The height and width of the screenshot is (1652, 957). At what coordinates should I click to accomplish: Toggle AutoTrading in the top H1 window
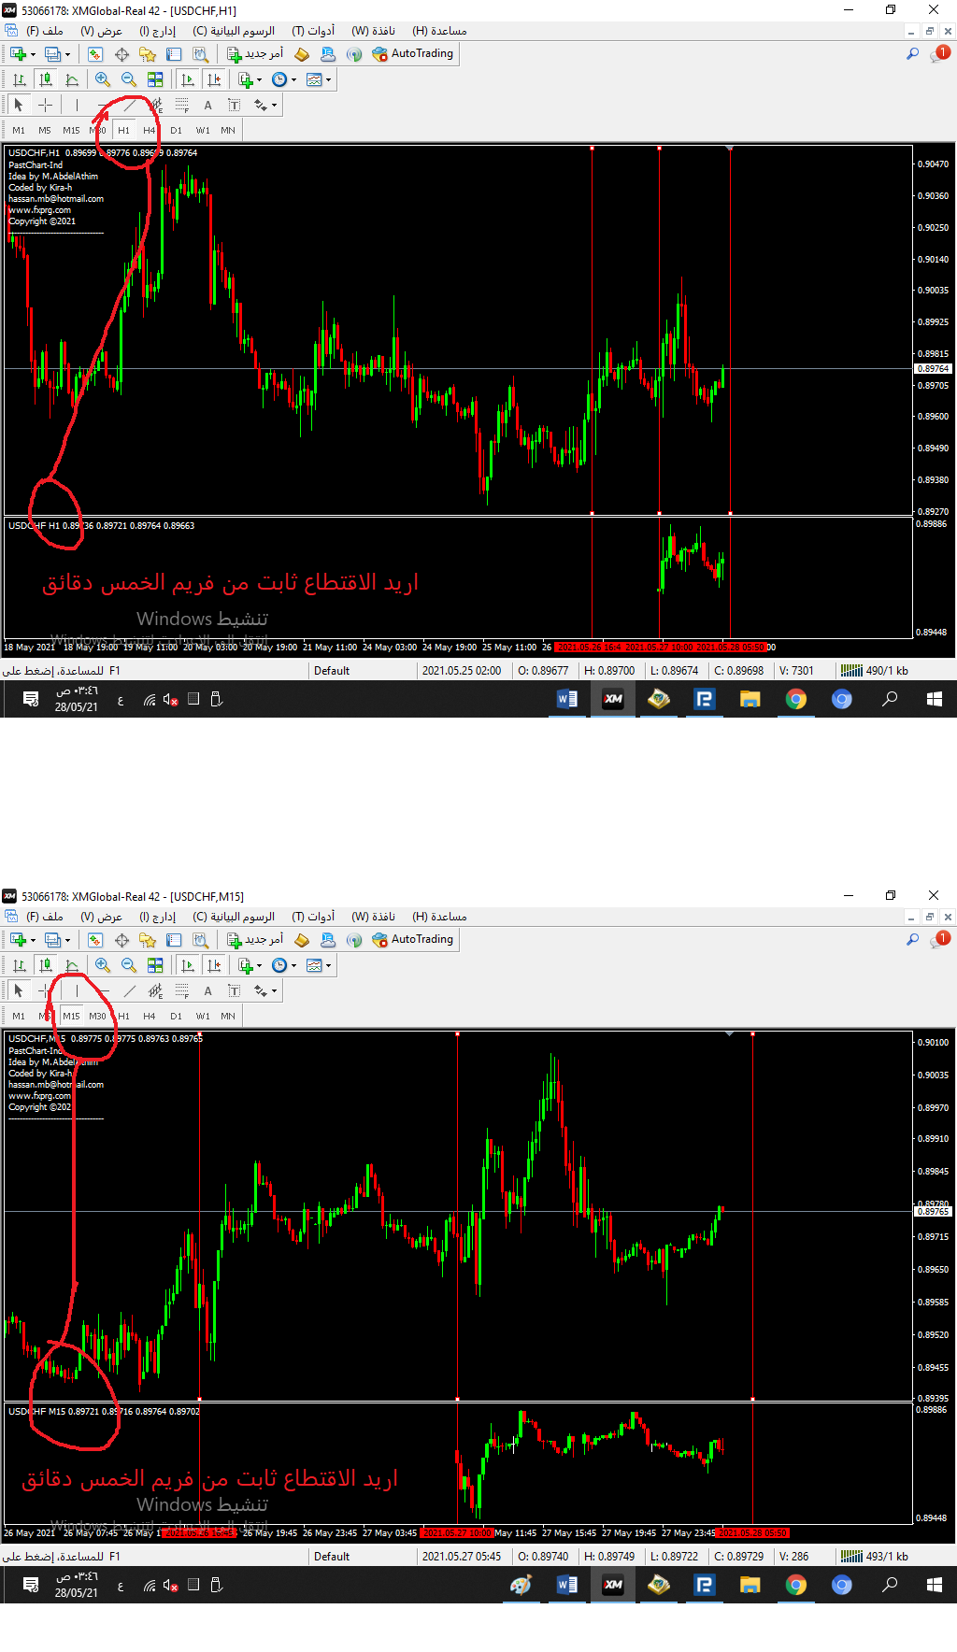[413, 53]
